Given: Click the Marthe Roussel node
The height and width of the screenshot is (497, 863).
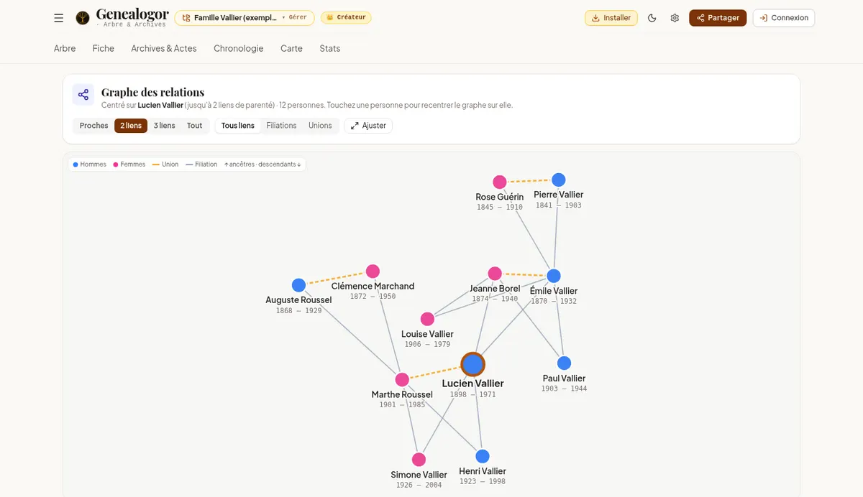Looking at the screenshot, I should click(x=402, y=379).
